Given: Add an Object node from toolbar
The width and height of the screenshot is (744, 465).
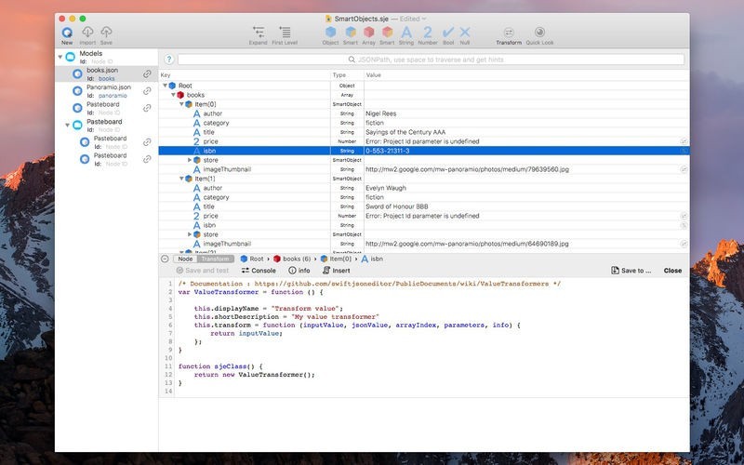Looking at the screenshot, I should (331, 32).
